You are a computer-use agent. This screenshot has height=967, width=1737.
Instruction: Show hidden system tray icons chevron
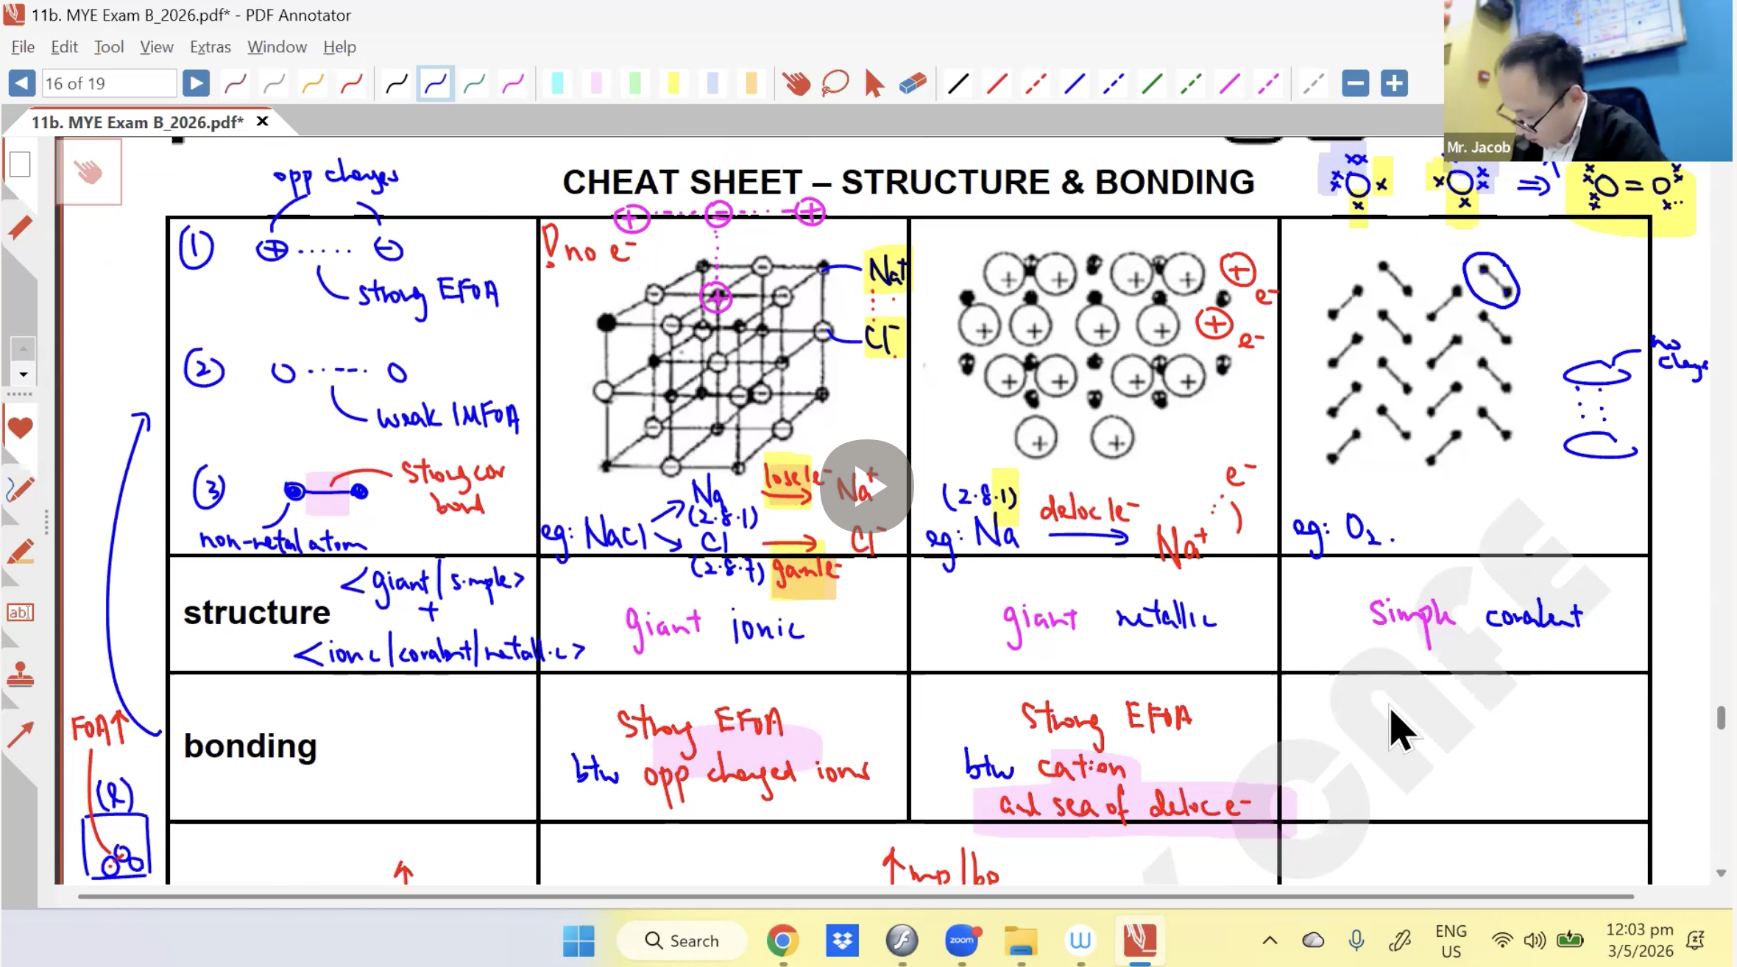[x=1270, y=941]
